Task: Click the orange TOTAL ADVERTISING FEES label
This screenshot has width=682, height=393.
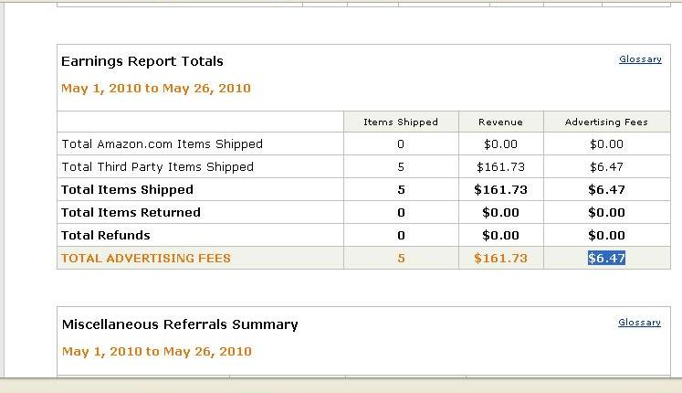Action: (x=145, y=259)
